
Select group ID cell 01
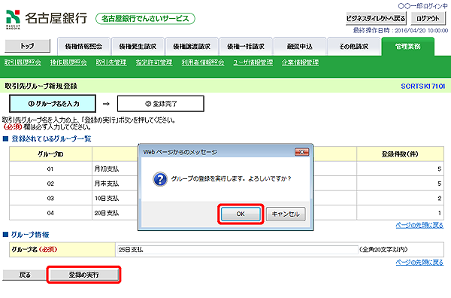(50, 169)
